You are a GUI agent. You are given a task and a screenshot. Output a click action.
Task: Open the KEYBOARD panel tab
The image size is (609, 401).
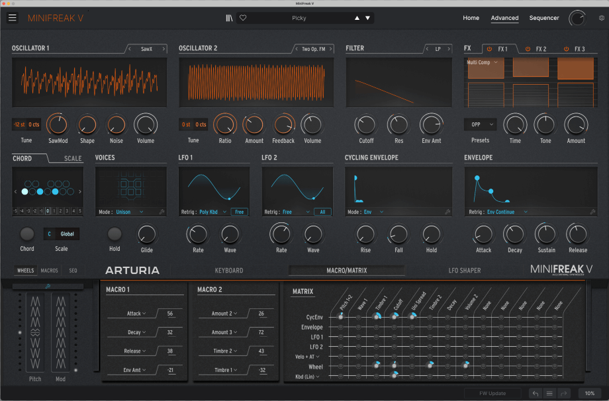(x=229, y=271)
